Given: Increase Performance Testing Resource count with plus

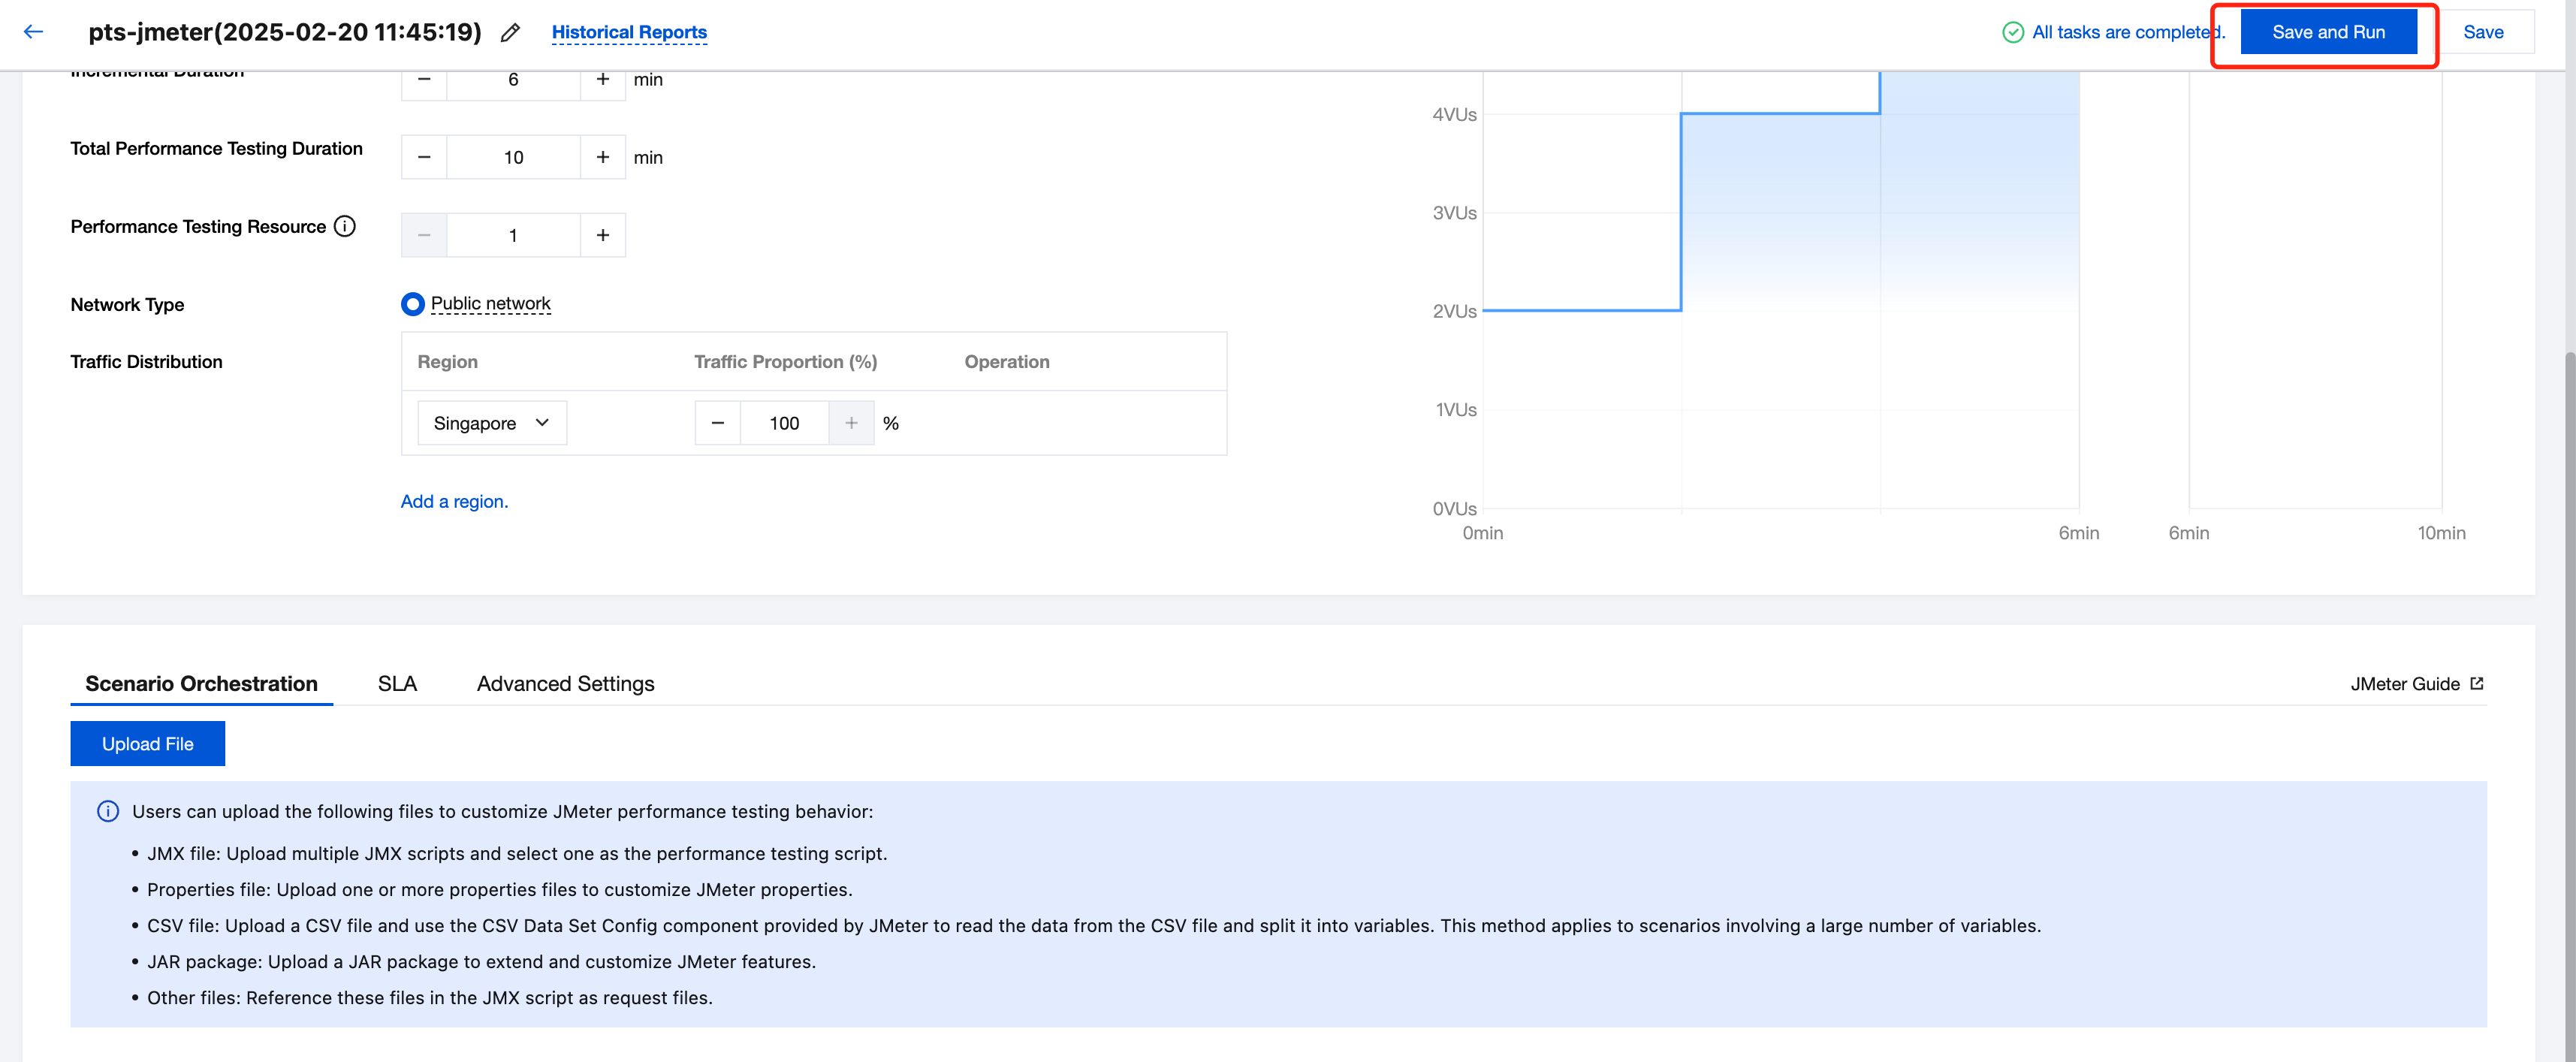Looking at the screenshot, I should coord(602,235).
